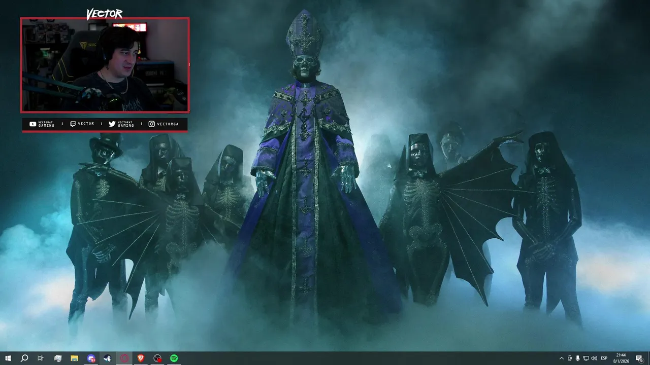The image size is (650, 365).
Task: Open Task View from the taskbar
Action: click(41, 358)
